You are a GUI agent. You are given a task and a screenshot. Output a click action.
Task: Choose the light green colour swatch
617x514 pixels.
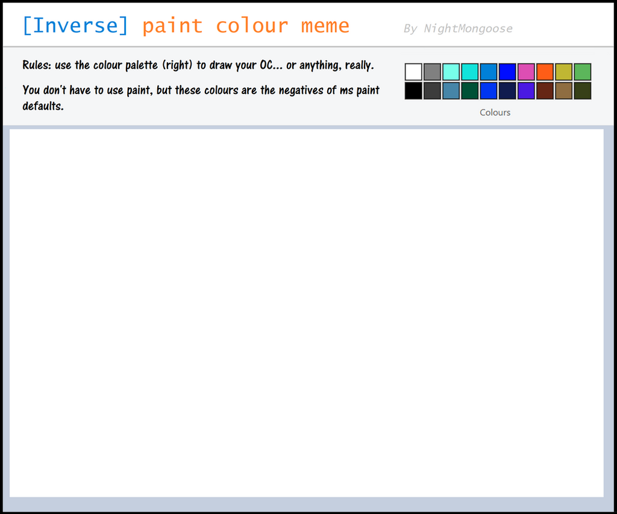583,72
